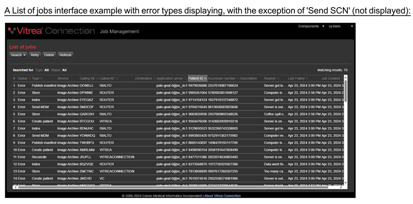413x204 pixels.
Task: Click the VC called AE in row 14
Action: coord(102,178)
